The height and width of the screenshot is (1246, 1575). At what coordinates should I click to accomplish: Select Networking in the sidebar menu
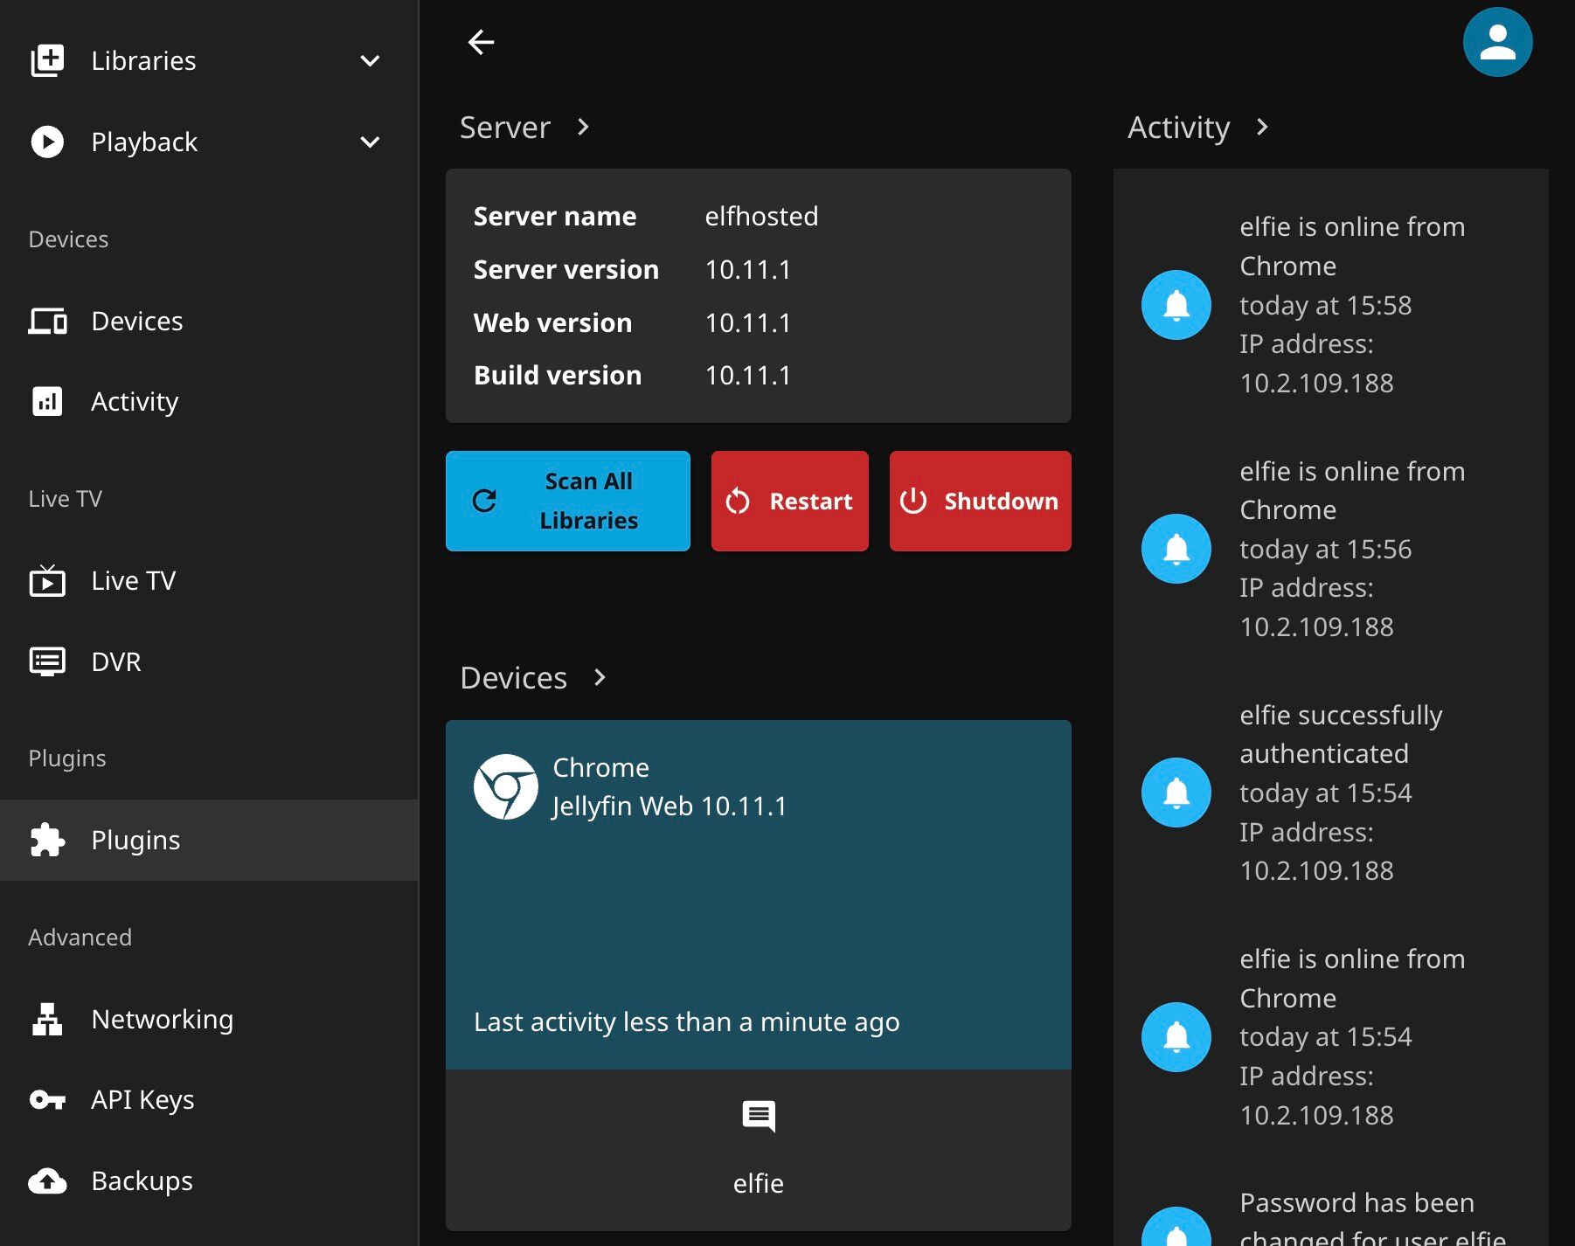coord(209,1019)
